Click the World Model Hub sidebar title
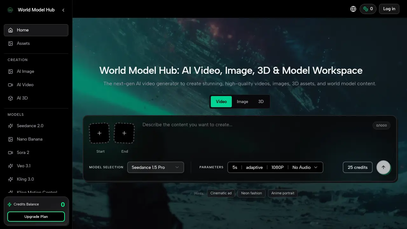The image size is (407, 229). click(36, 10)
